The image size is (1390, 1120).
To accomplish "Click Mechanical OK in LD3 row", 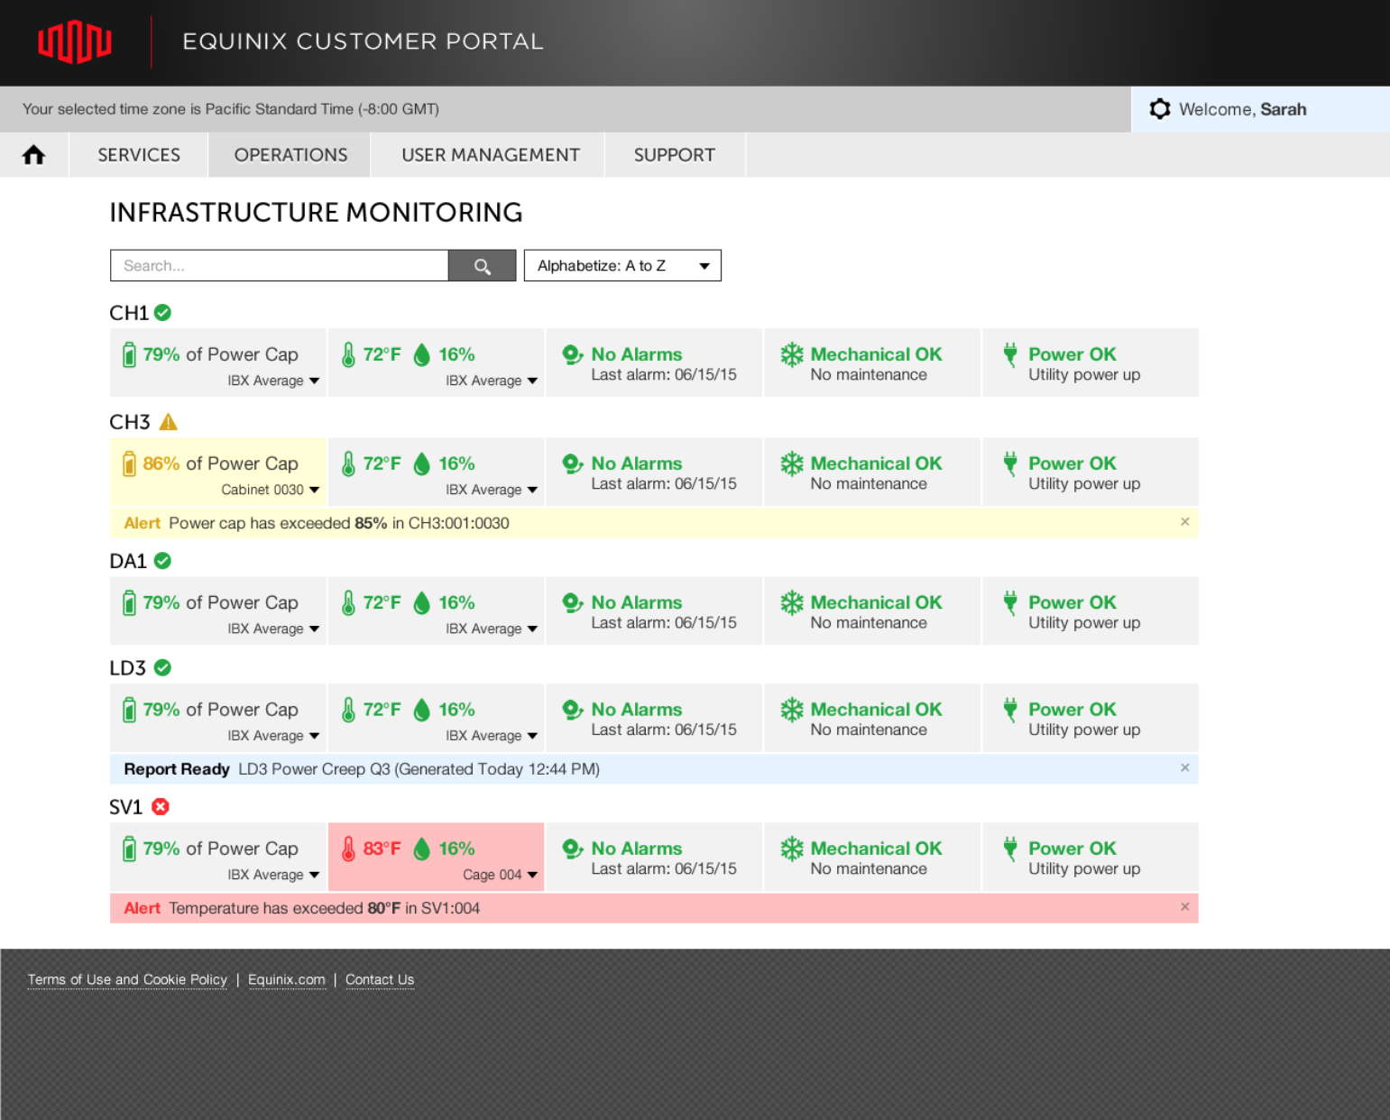I will [876, 710].
